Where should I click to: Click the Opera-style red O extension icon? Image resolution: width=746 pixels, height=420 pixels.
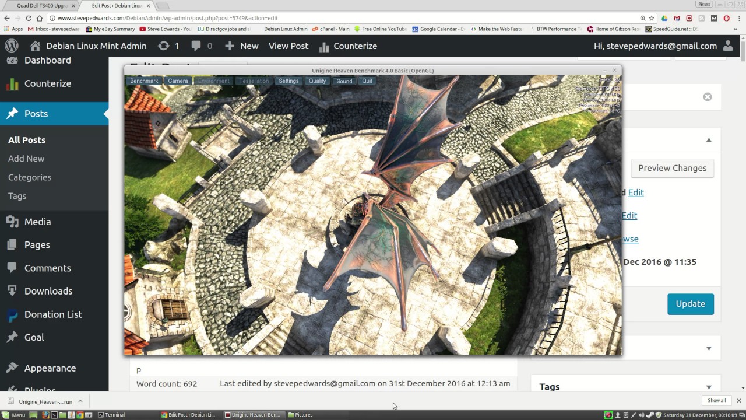coord(726,18)
